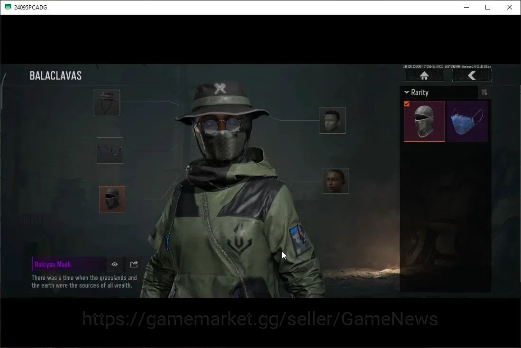The height and width of the screenshot is (348, 521).
Task: Select the blue face mask thumbnail
Action: click(x=467, y=121)
